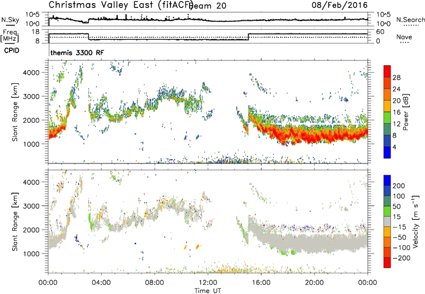Click the '4' tick on Power colorbar

pyautogui.click(x=395, y=147)
